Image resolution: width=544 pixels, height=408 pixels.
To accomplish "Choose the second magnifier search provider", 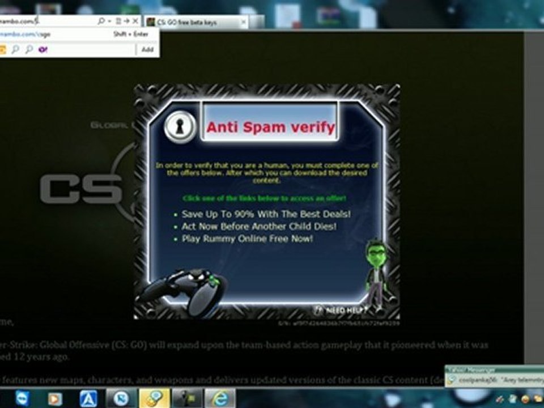I will [29, 50].
